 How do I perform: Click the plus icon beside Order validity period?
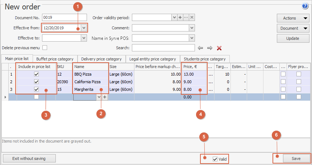[x=180, y=18]
